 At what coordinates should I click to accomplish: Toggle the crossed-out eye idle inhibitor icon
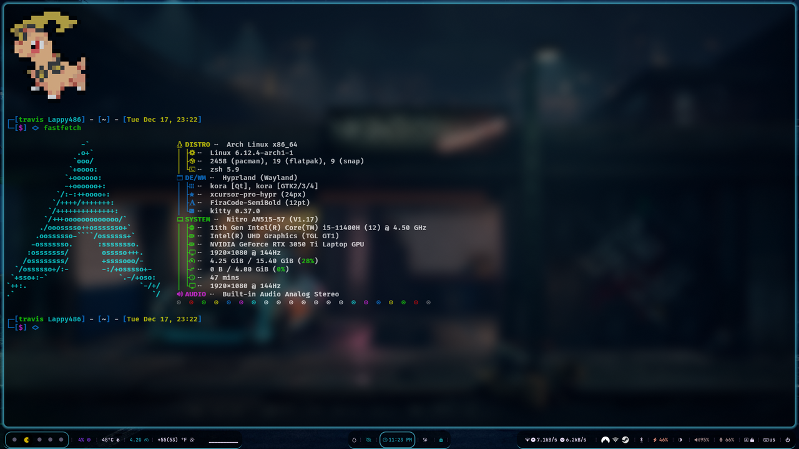pos(368,440)
